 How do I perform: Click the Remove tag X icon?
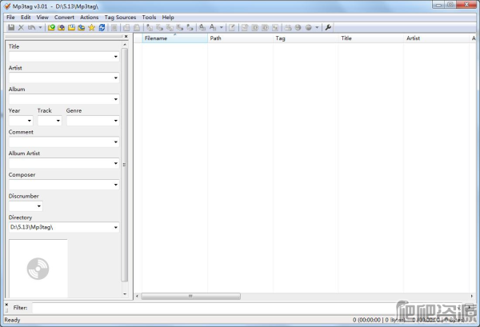click(x=21, y=28)
